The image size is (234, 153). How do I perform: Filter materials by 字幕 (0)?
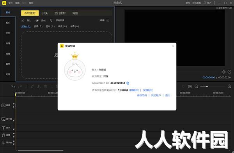pos(74,26)
